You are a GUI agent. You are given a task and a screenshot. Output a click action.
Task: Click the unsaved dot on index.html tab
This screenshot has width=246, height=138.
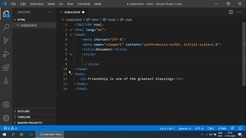coord(83,12)
